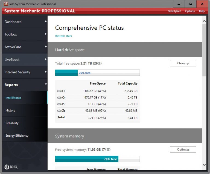
Task: Click the vertical scrollbar thumb
Action: click(204, 50)
